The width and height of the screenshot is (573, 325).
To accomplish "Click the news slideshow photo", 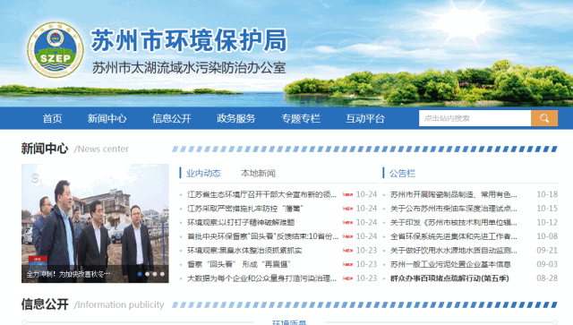I will [95, 223].
